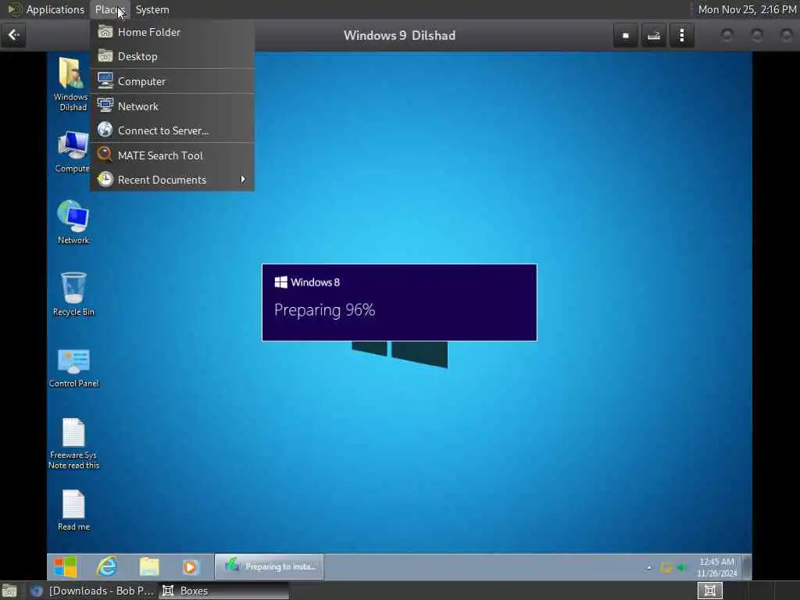Choose Desktop from Places menu
This screenshot has width=800, height=600.
173,56
